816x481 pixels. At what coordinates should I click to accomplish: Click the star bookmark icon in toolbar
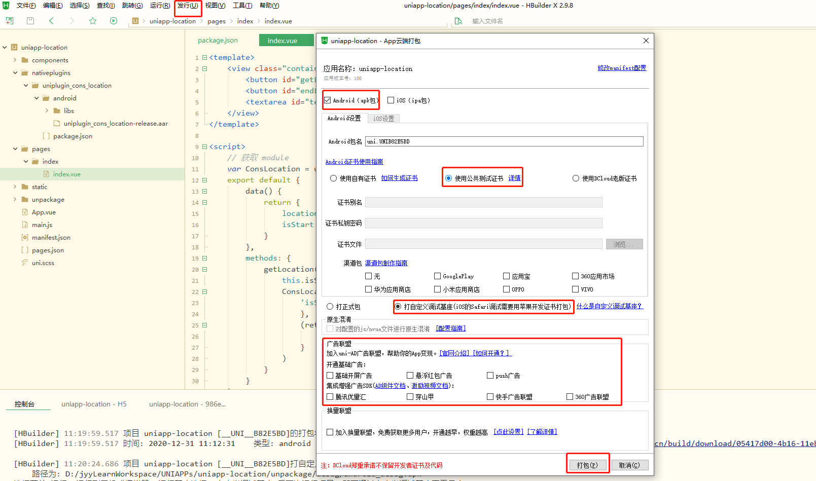(92, 21)
